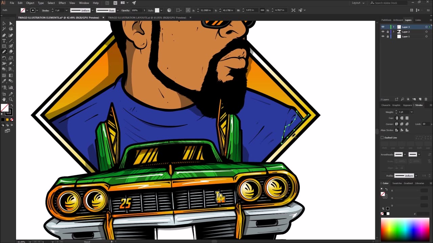The image size is (433, 243).
Task: Select the Eyedropper tool
Action: tap(4, 81)
